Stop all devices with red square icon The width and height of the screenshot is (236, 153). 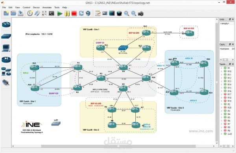click(x=74, y=13)
